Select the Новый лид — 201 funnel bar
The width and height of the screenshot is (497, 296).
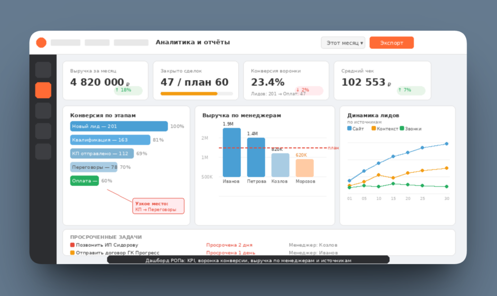pyautogui.click(x=119, y=126)
